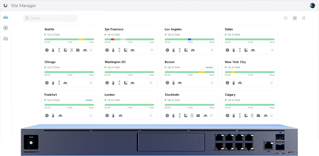
Task: Open the third sidebar devices icon
Action: [6, 38]
